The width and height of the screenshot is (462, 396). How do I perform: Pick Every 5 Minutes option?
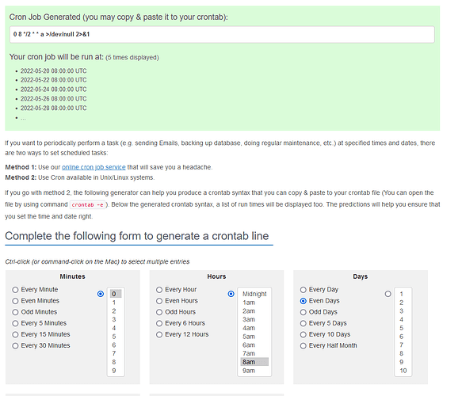(x=15, y=323)
